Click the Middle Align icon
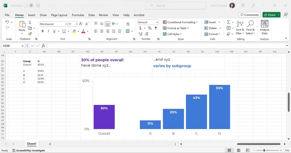The width and height of the screenshot is (291, 153). [x=102, y=24]
